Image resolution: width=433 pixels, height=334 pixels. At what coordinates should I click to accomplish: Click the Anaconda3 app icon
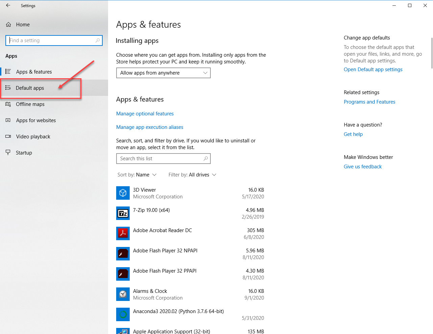pyautogui.click(x=123, y=314)
